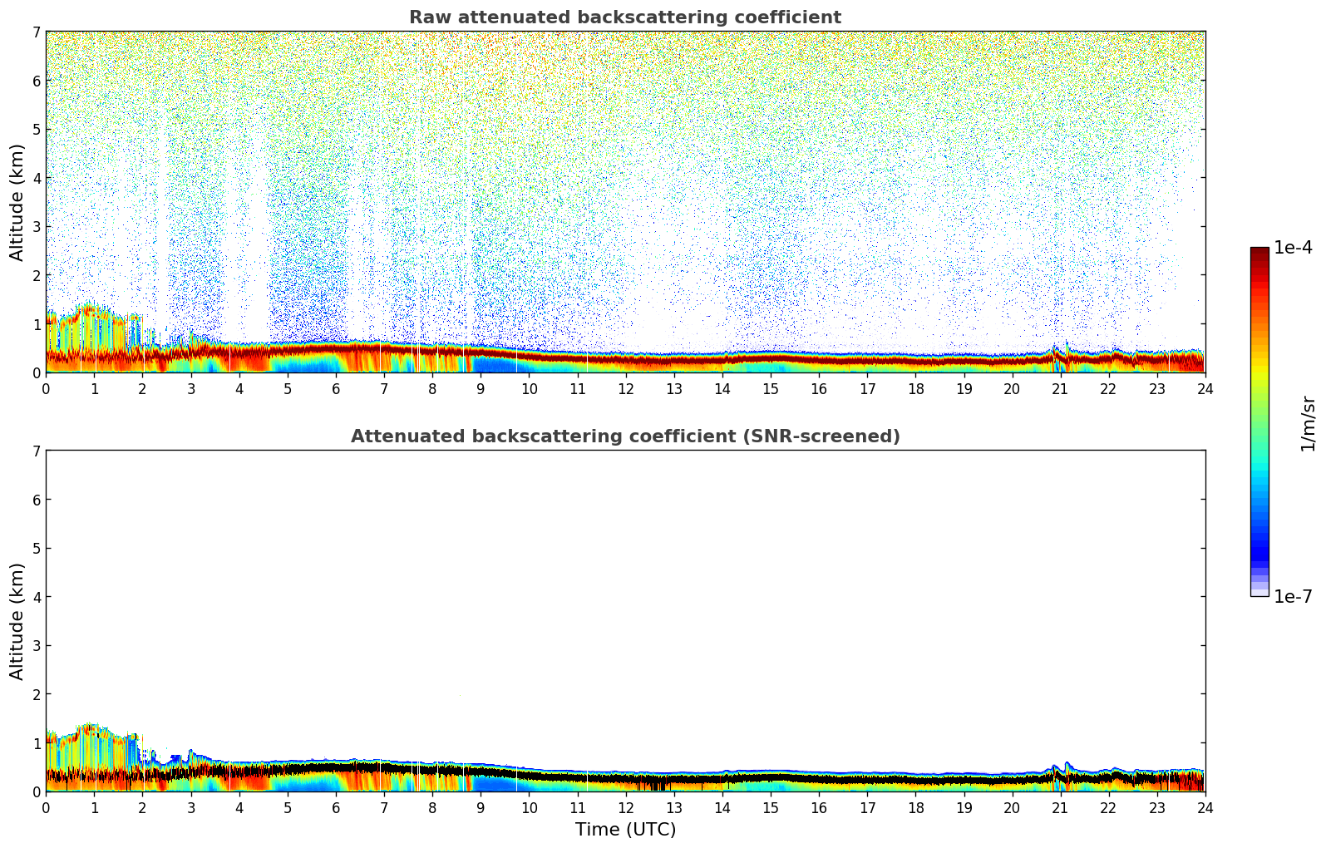The height and width of the screenshot is (848, 1326).
Task: Click the "Raw attenuated backscattering coefficient" plot title
Action: pyautogui.click(x=624, y=17)
